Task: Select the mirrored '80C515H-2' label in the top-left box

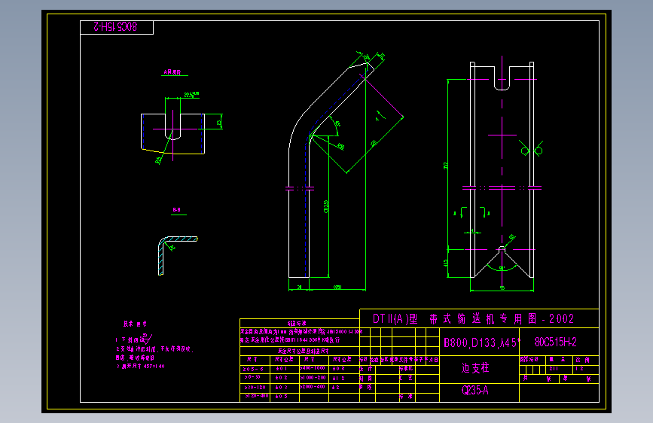Action: coord(115,26)
